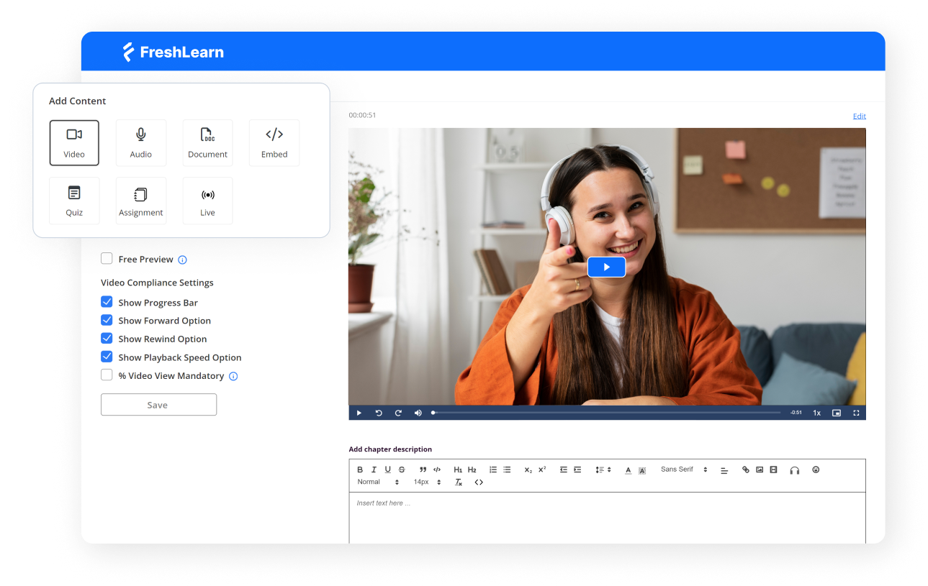This screenshot has height=586, width=928.
Task: Add a Quiz to the course
Action: click(x=74, y=200)
